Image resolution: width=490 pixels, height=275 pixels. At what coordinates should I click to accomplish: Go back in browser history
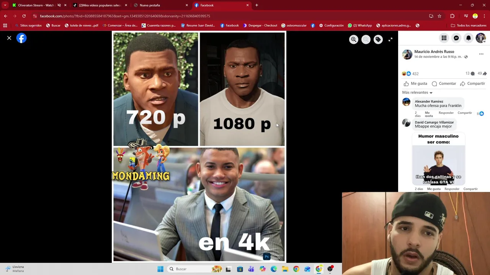(5, 16)
